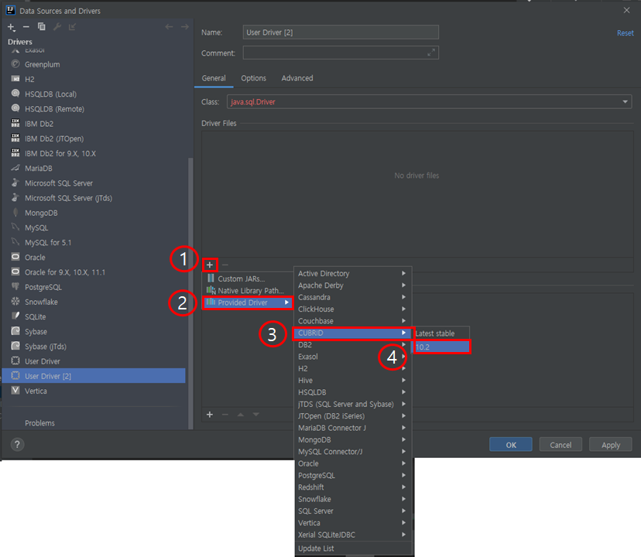Expand the Apache Derby submenu
This screenshot has height=557, width=641.
pos(353,285)
